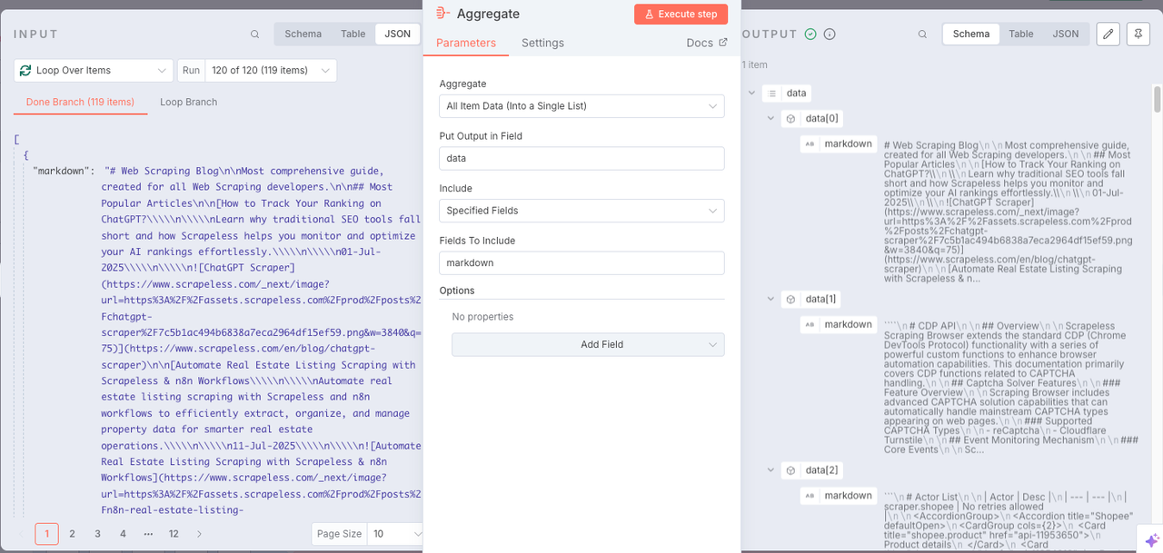Click current page 1 button
This screenshot has width=1163, height=553.
(x=46, y=534)
